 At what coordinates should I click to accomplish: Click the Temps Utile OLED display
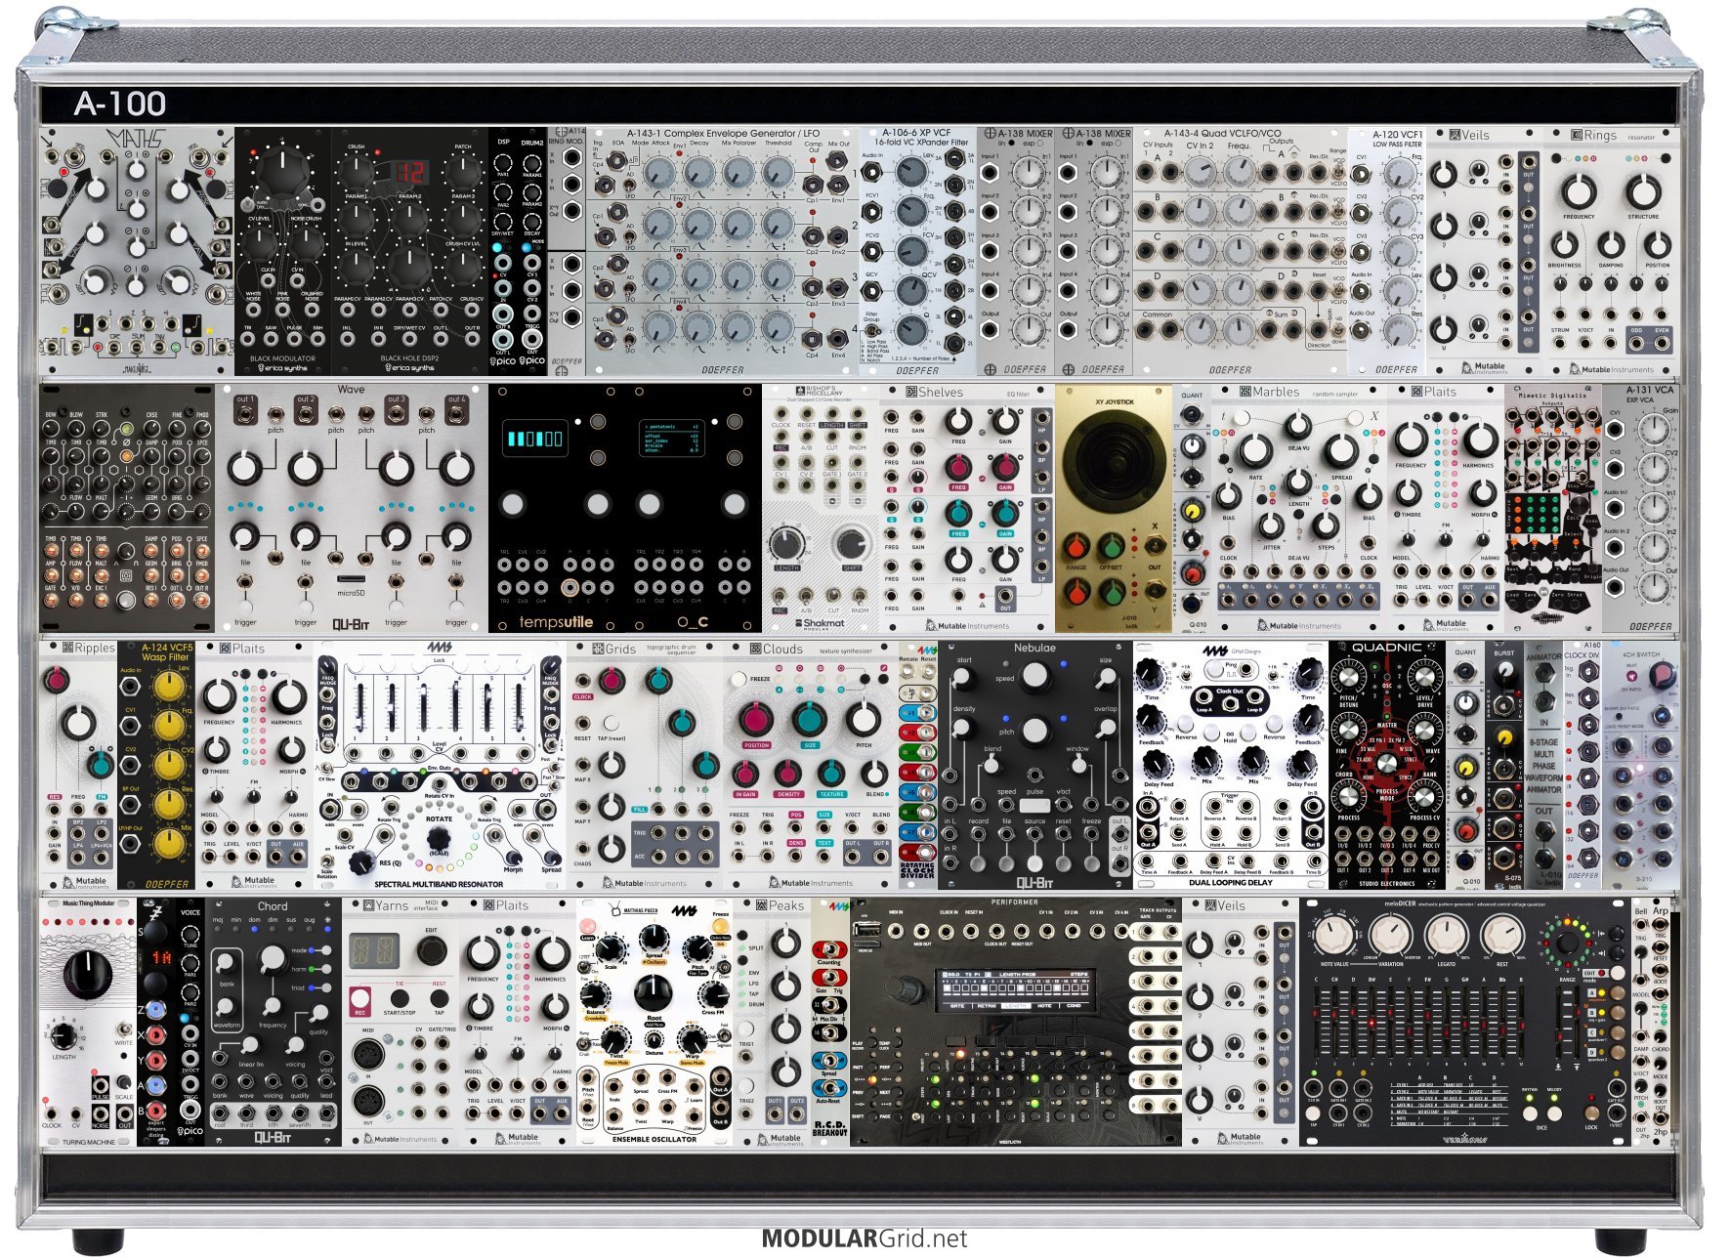(x=535, y=438)
